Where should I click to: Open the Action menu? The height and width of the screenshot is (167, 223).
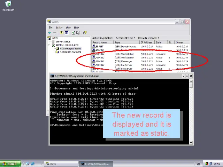59,27
